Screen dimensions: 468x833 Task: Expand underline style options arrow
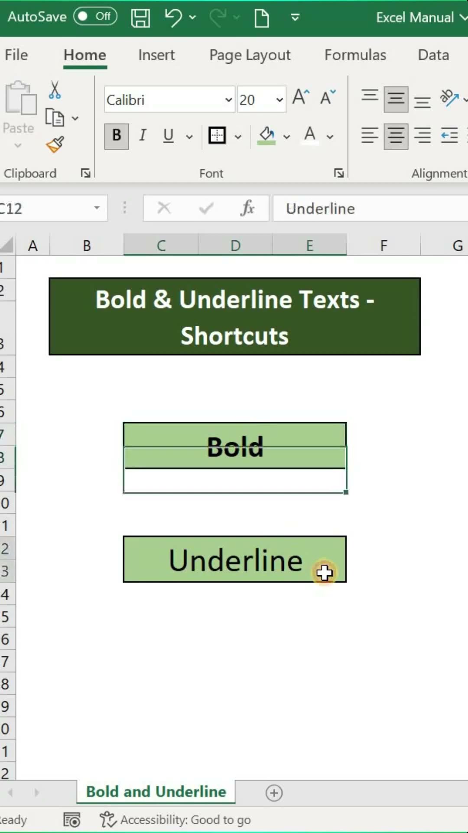point(189,137)
